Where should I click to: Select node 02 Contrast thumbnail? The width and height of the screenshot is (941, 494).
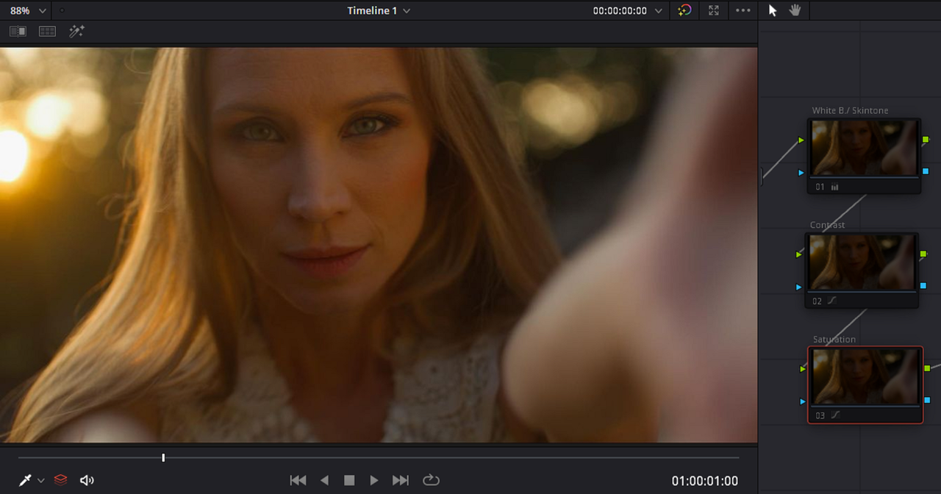(862, 262)
